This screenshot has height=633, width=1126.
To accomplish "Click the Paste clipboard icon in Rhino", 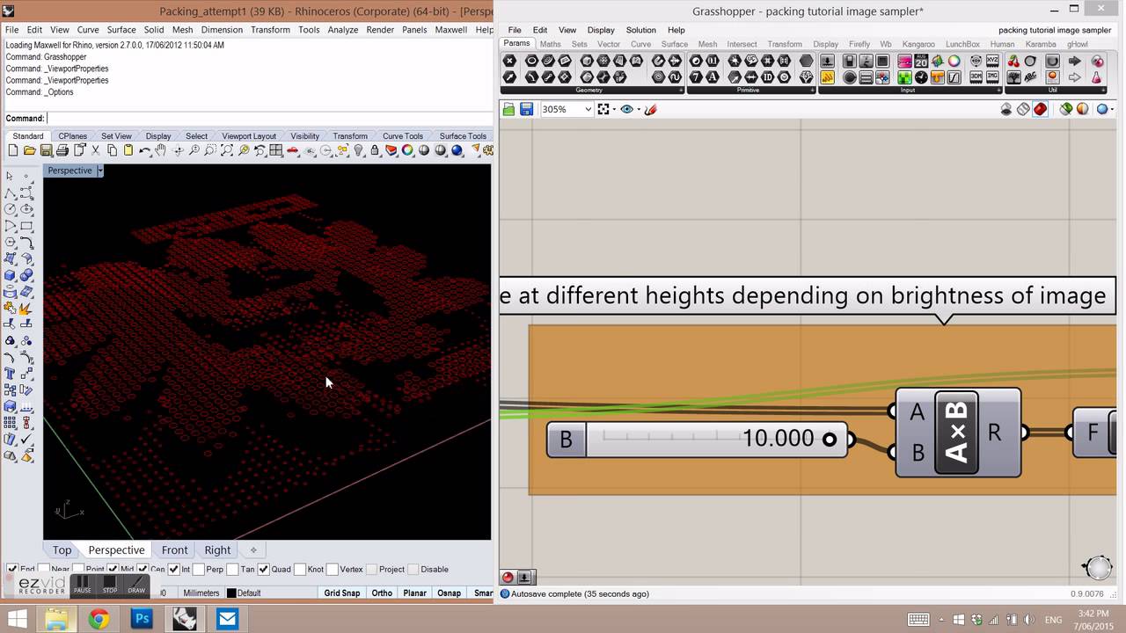I will coord(128,150).
